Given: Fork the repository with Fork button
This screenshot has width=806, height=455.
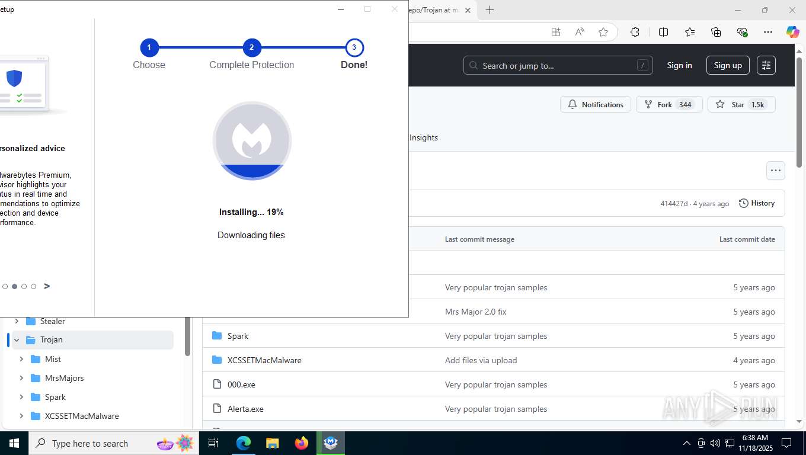Looking at the screenshot, I should pos(669,104).
